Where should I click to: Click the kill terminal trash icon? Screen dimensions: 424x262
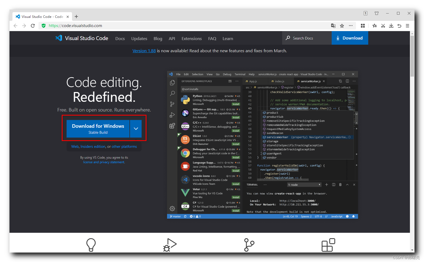[x=340, y=185]
